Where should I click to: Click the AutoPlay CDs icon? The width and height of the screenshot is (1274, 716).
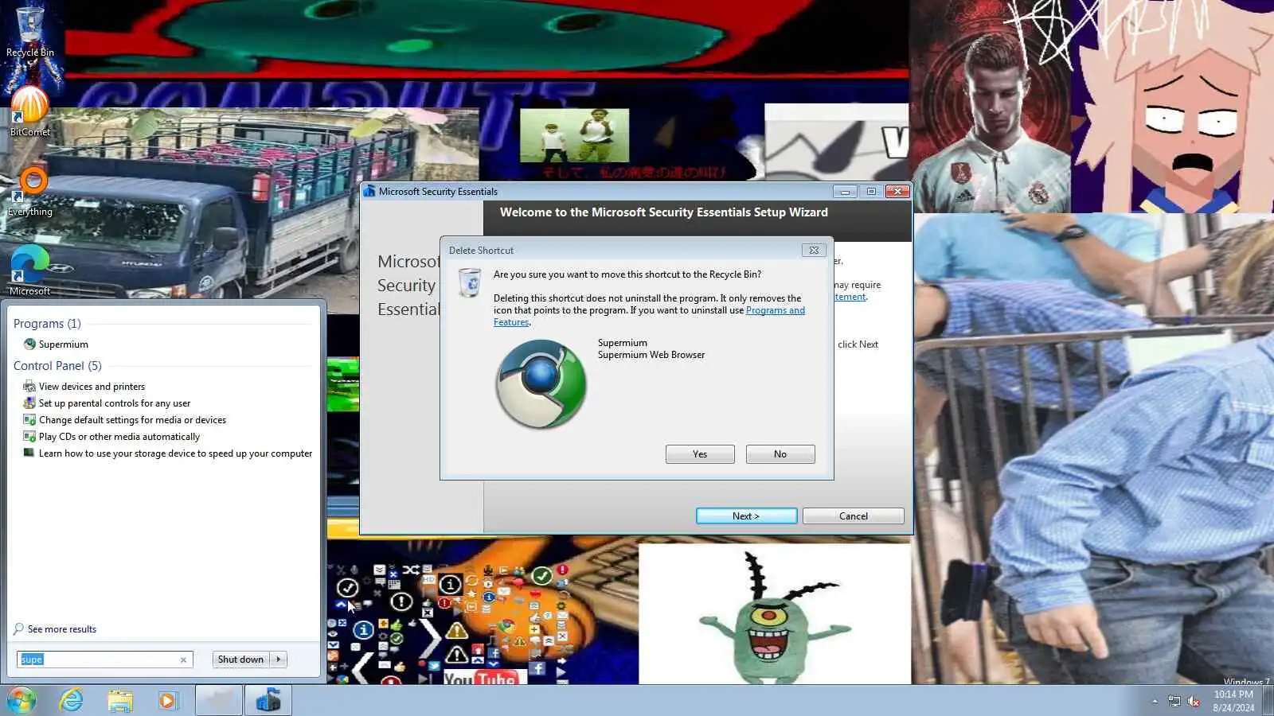(x=29, y=437)
